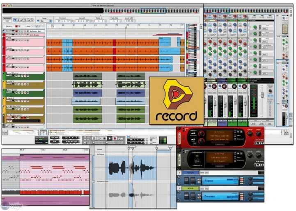Viewport: 296px width, 211px height.
Task: Select the pencil tool in toolbar
Action: pos(19,19)
